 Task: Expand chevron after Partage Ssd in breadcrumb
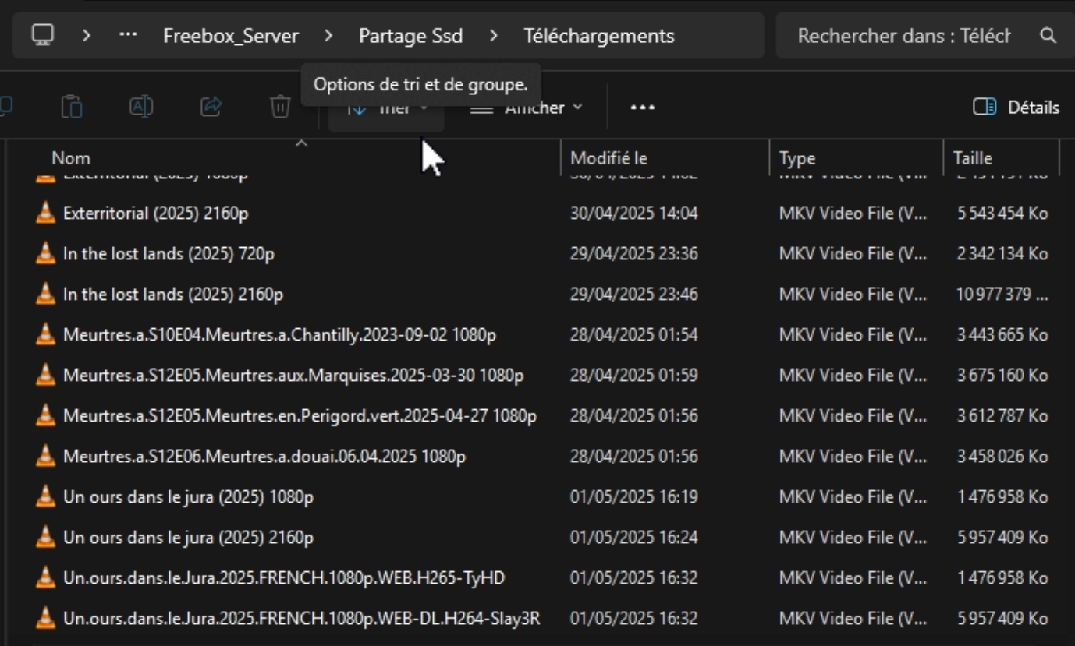(x=493, y=36)
